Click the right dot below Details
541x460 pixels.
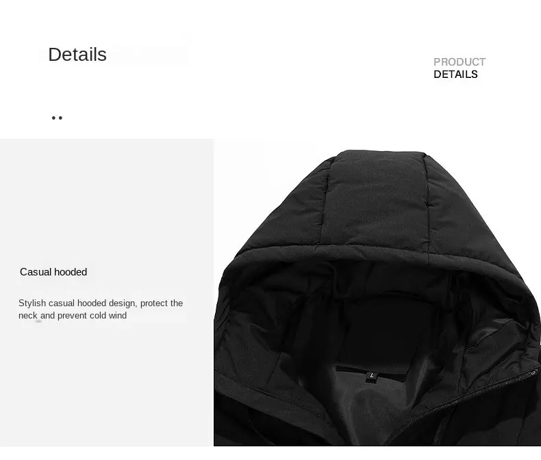point(61,118)
